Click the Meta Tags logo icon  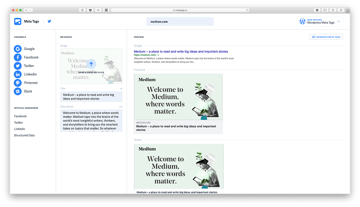coord(18,21)
